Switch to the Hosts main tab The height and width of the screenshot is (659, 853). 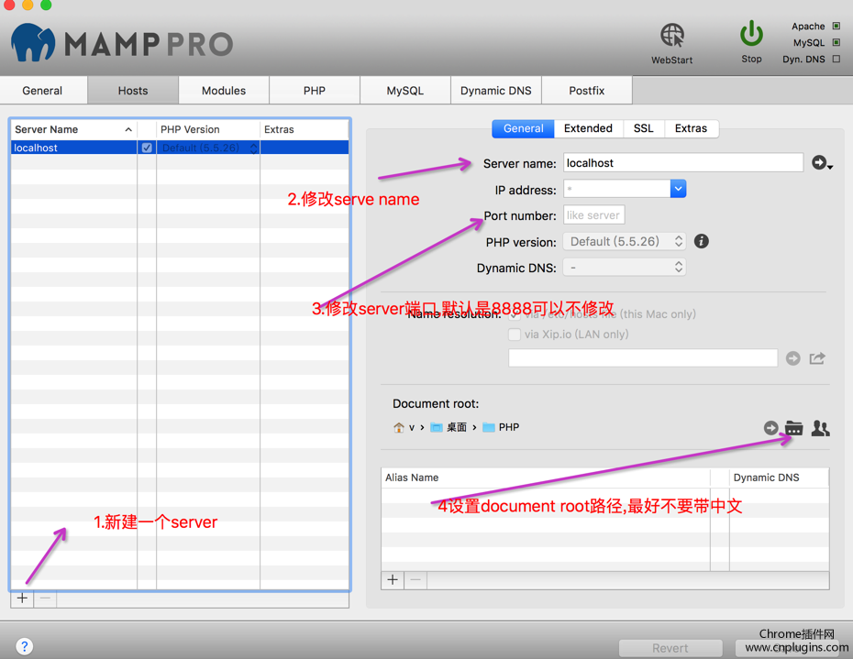tap(133, 90)
